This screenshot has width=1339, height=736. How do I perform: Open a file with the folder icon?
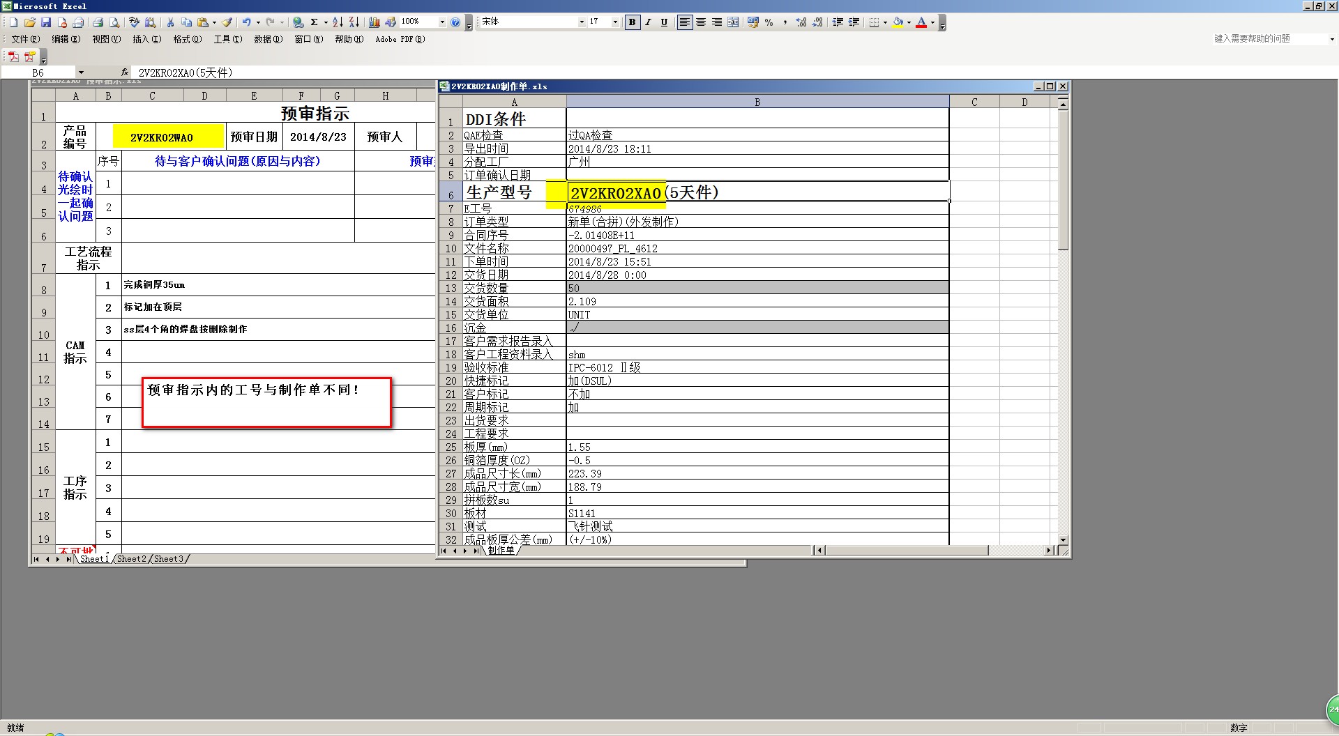pos(30,22)
